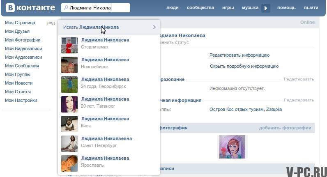Click Редактировать информацию
This screenshot has width=327, height=177.
[x=239, y=55]
